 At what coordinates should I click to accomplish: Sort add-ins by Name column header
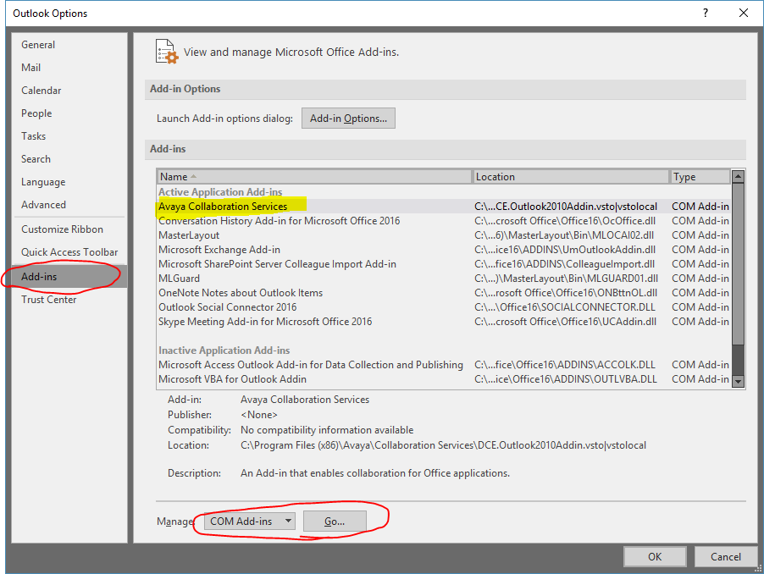[x=313, y=177]
